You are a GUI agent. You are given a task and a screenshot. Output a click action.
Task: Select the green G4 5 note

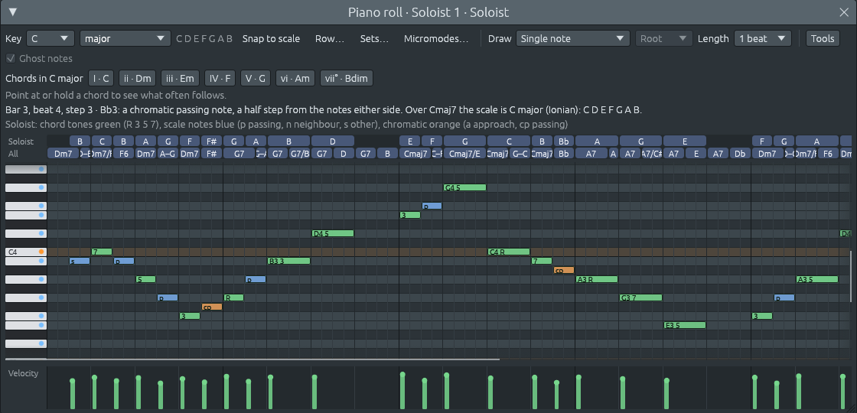[x=464, y=187]
